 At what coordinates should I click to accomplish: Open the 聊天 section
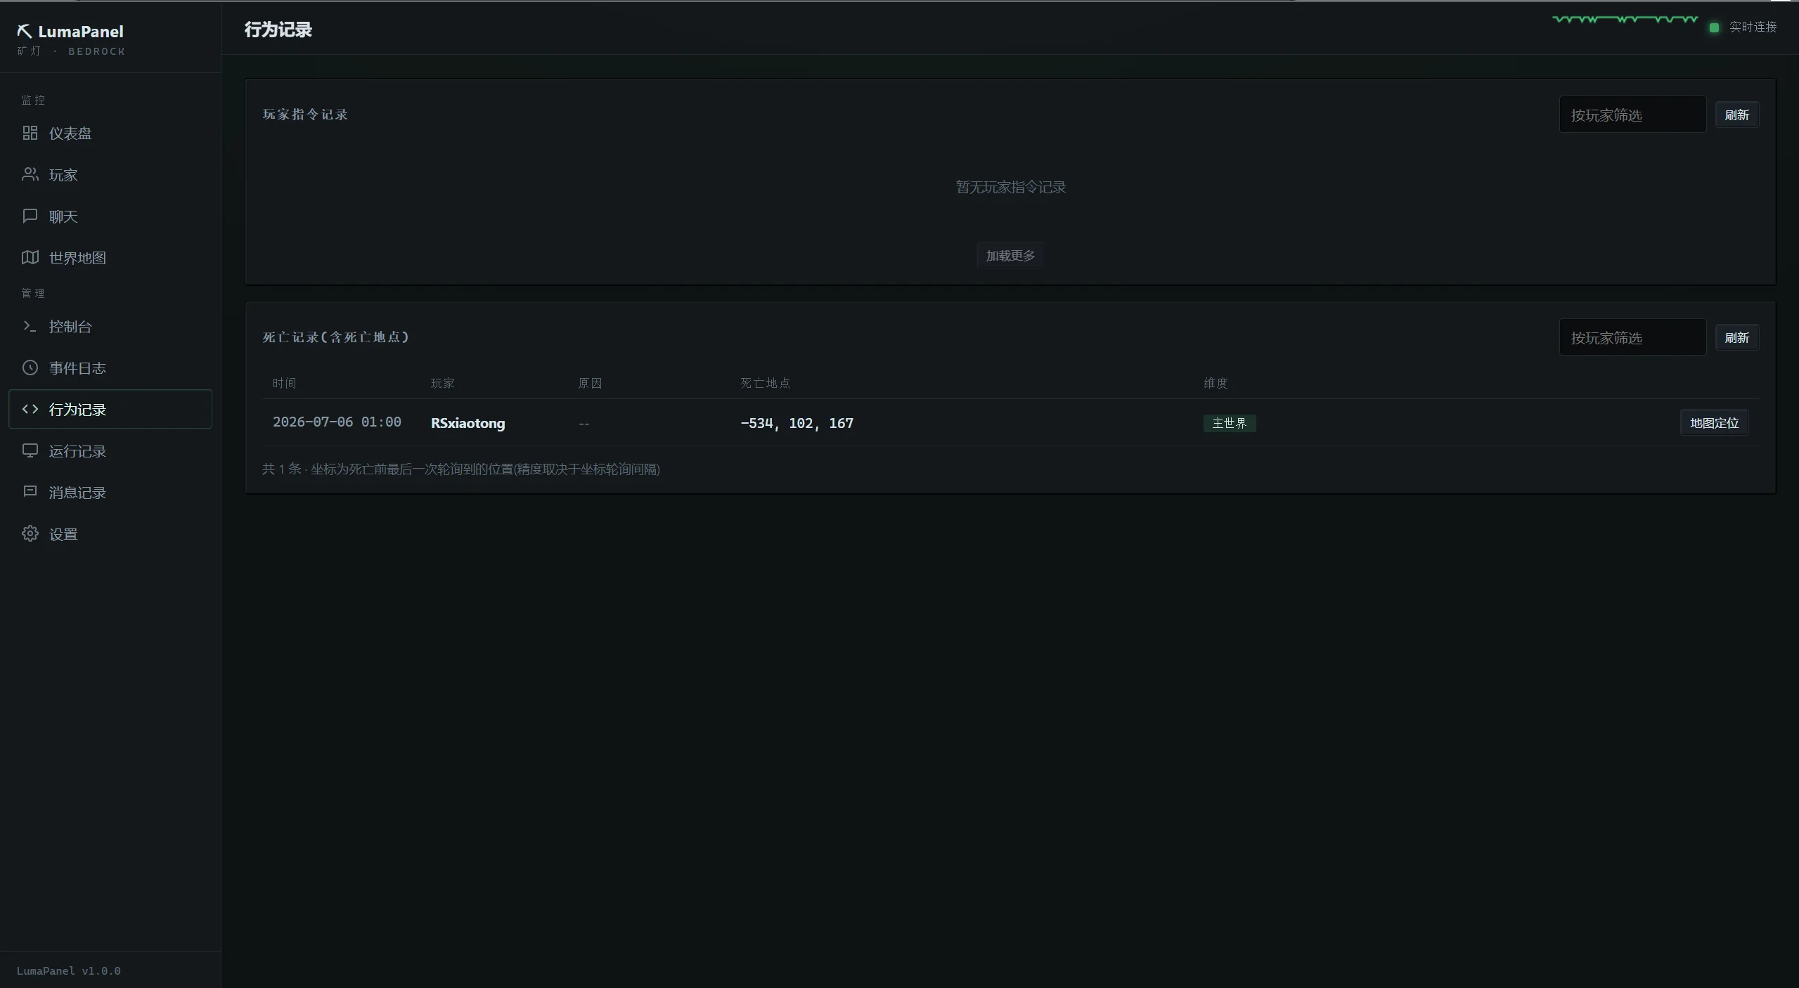point(110,216)
